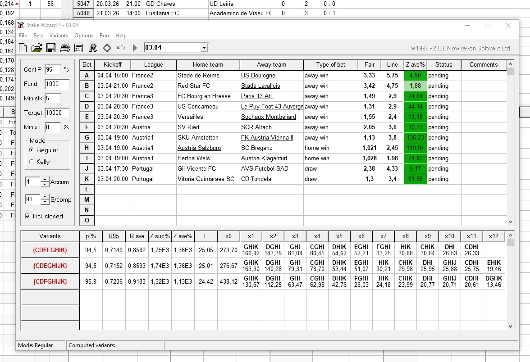Click the US Boulogne team link

[258, 76]
